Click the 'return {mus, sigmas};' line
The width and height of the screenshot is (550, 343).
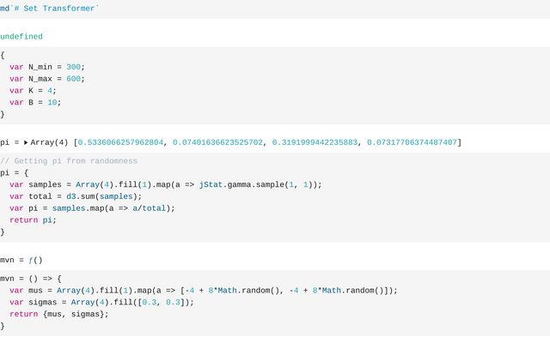coord(59,315)
